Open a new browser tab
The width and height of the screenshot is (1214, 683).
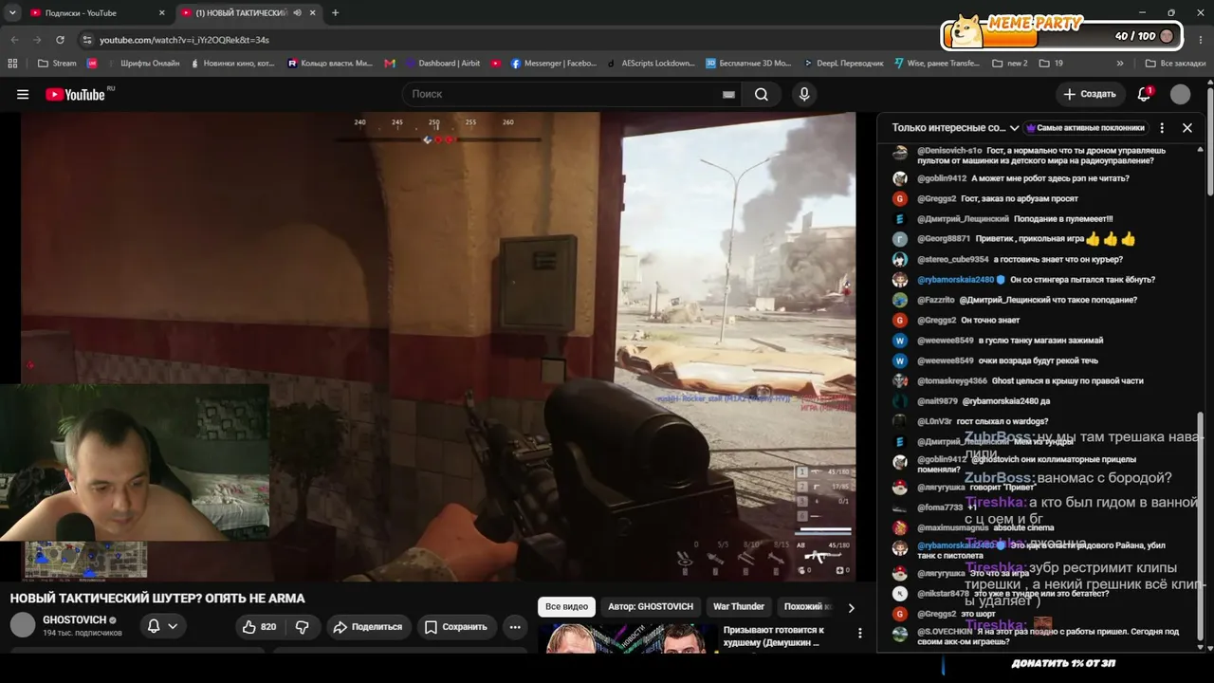click(335, 13)
